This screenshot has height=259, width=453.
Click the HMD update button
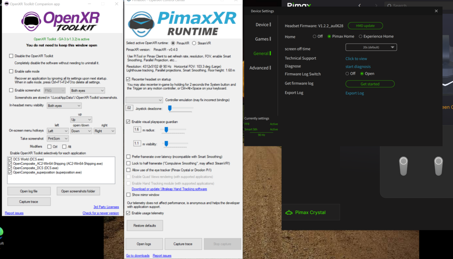365,26
